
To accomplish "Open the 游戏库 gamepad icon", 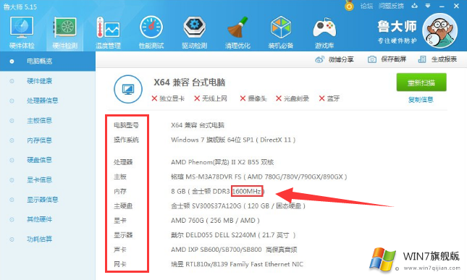I will (x=324, y=33).
